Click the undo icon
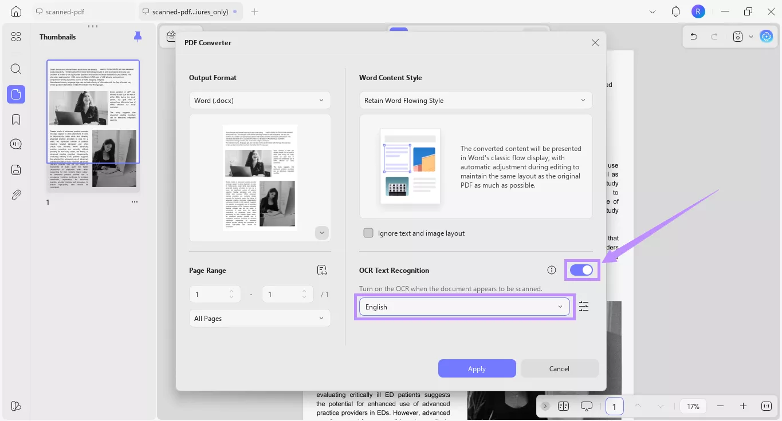This screenshot has width=782, height=421. point(693,36)
